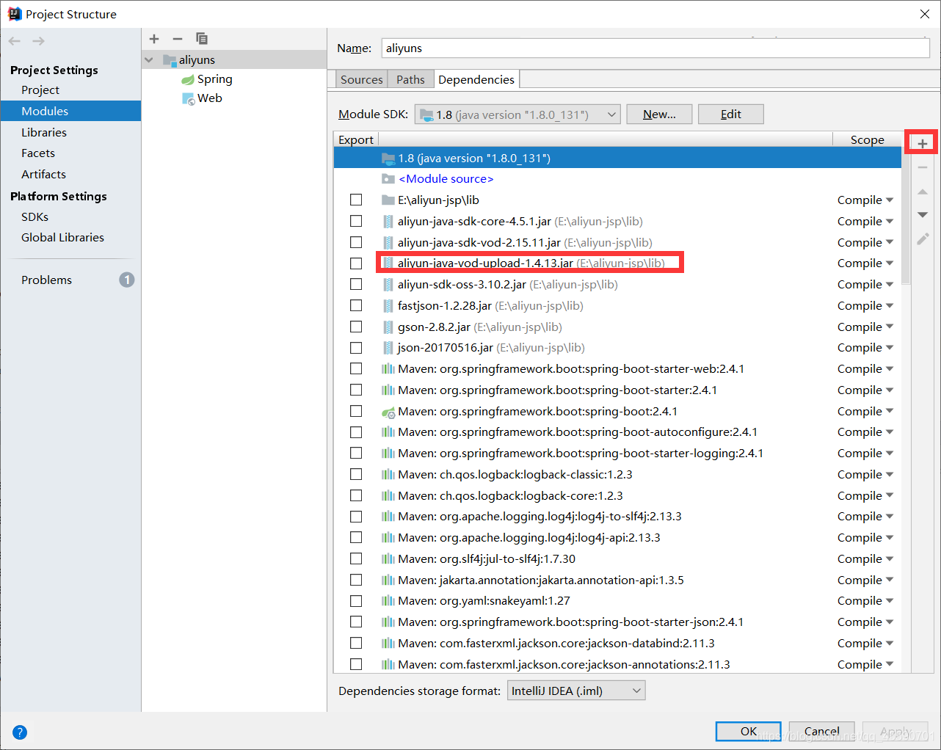The image size is (941, 750).
Task: Click the Module source folder icon
Action: point(388,179)
